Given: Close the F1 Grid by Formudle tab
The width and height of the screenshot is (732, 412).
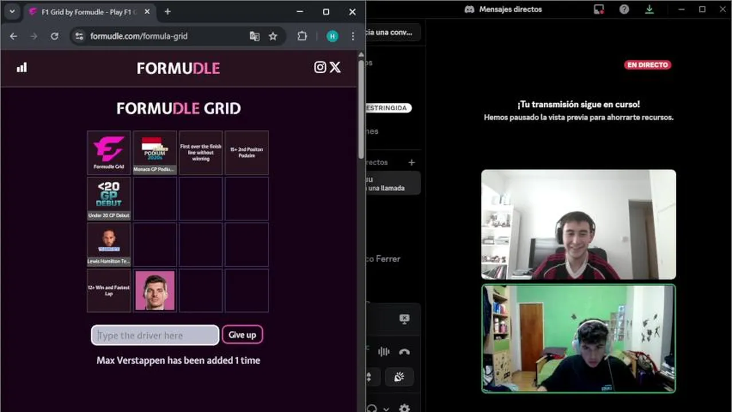Looking at the screenshot, I should [x=147, y=11].
